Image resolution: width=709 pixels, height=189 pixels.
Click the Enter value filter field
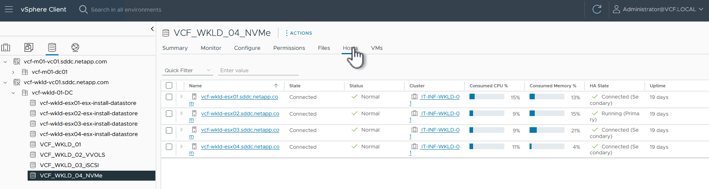point(258,71)
